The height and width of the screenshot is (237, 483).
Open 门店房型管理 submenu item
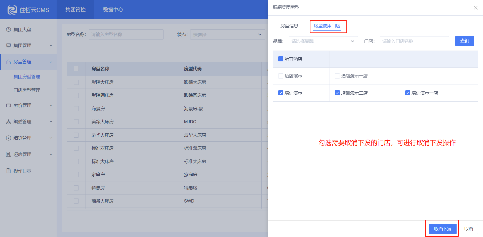[x=27, y=90]
